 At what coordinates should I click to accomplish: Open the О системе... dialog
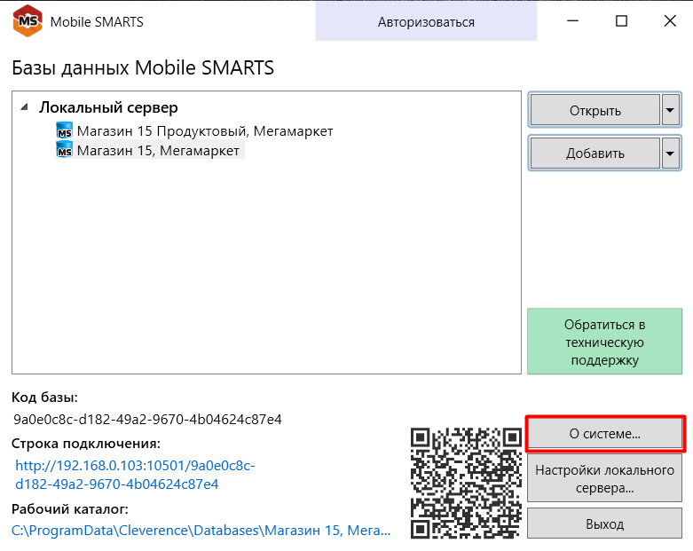point(604,434)
